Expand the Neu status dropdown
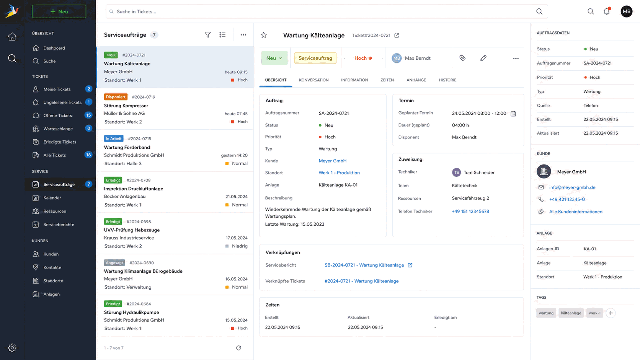 pyautogui.click(x=274, y=58)
